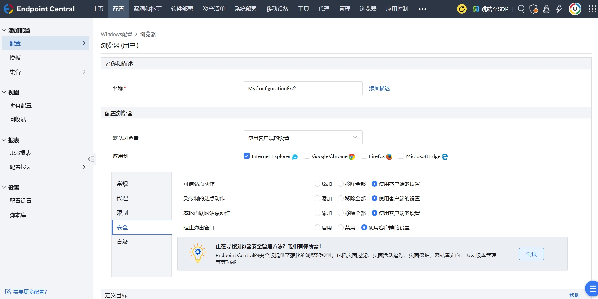Click the rocket icon in header
The height and width of the screenshot is (299, 598).
(546, 9)
